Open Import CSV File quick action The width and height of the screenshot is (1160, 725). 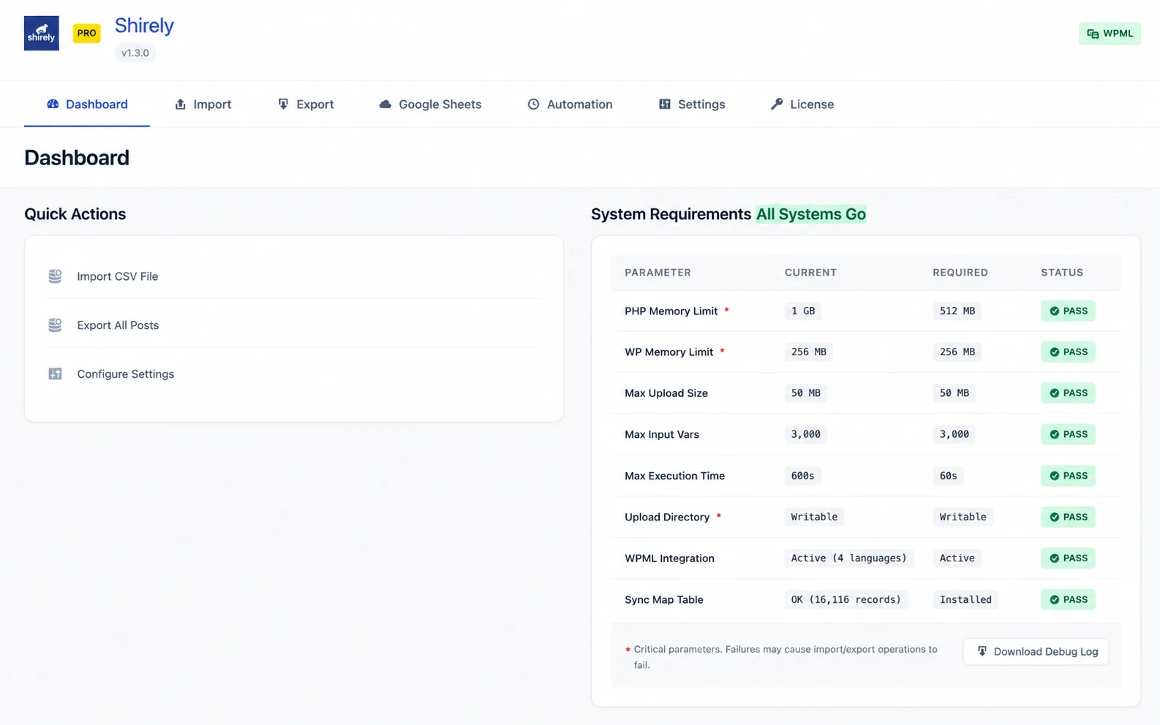point(294,276)
